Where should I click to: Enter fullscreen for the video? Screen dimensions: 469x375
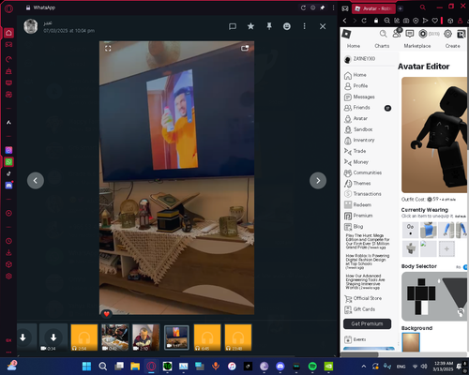tap(108, 49)
